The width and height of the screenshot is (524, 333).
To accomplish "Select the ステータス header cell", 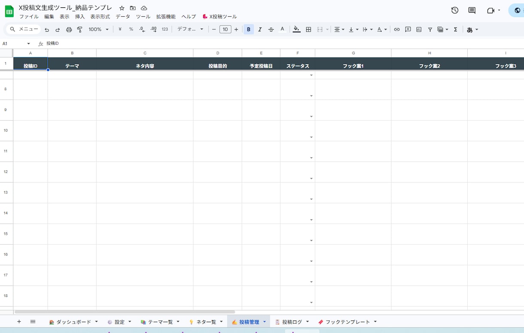I will (298, 64).
